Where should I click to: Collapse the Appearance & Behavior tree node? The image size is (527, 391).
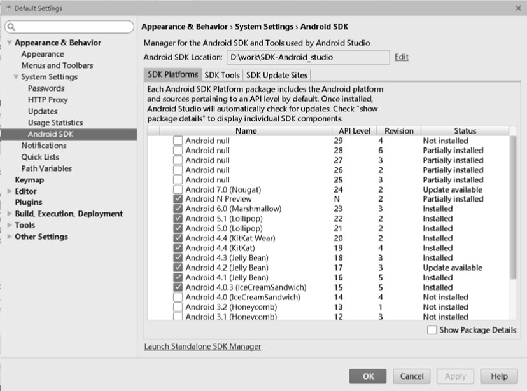coord(10,43)
